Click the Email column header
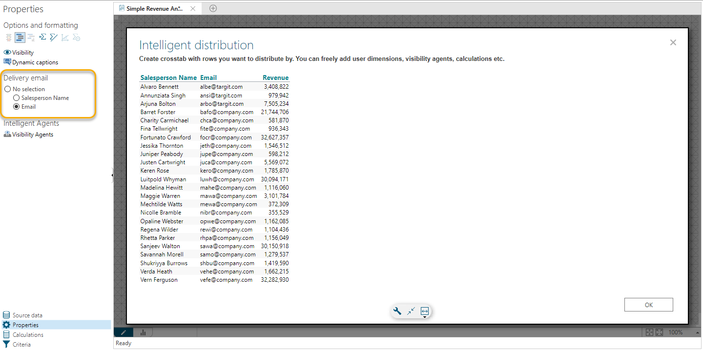Screen dimensions: 703x350 pos(208,78)
